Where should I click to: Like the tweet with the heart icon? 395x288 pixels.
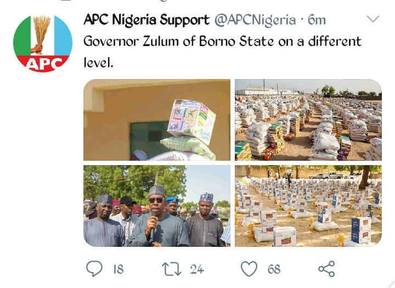[x=250, y=268]
